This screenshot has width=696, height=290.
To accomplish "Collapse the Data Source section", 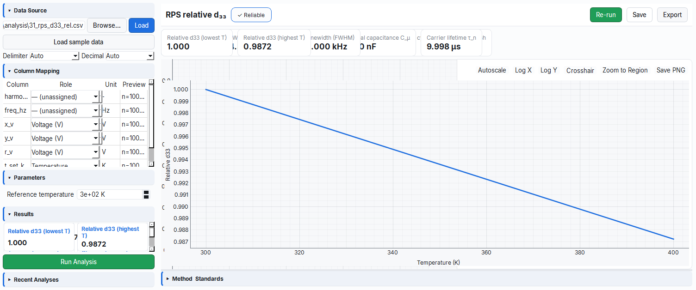I will [x=78, y=10].
